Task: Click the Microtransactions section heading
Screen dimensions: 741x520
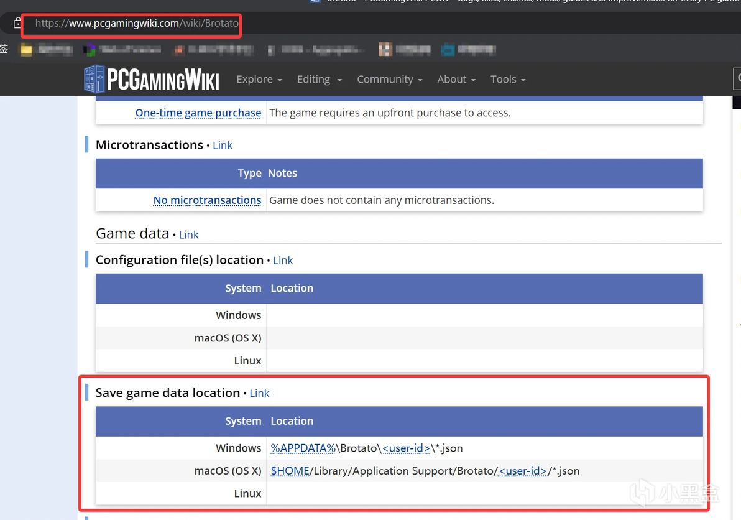Action: pyautogui.click(x=149, y=145)
